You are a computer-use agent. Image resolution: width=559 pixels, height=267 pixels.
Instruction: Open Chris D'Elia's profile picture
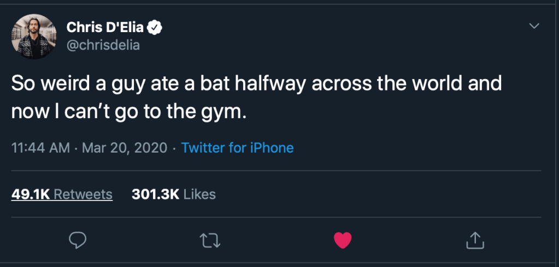[34, 37]
